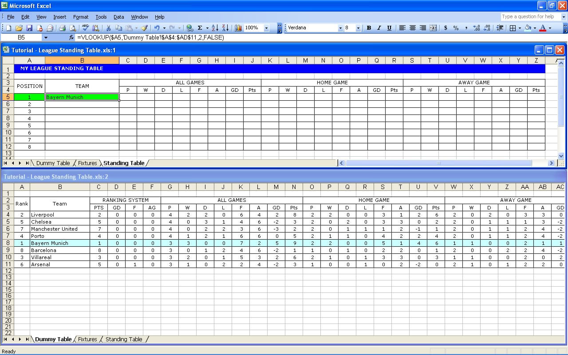568x355 pixels.
Task: Cut selection with the scissors icon
Action: click(108, 28)
